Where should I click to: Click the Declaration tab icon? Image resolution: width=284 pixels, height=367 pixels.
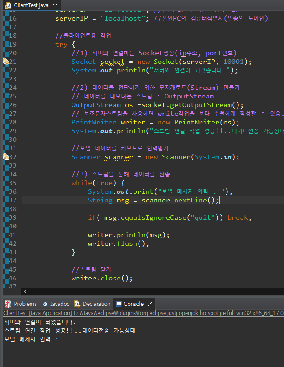coord(77,304)
